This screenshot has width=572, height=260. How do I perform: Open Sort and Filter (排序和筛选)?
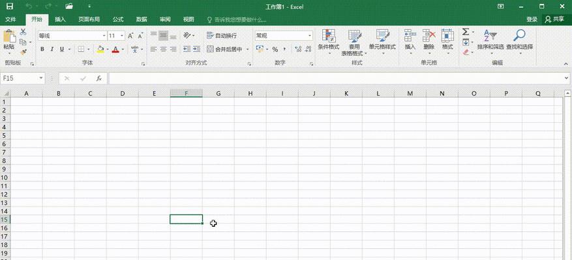490,36
